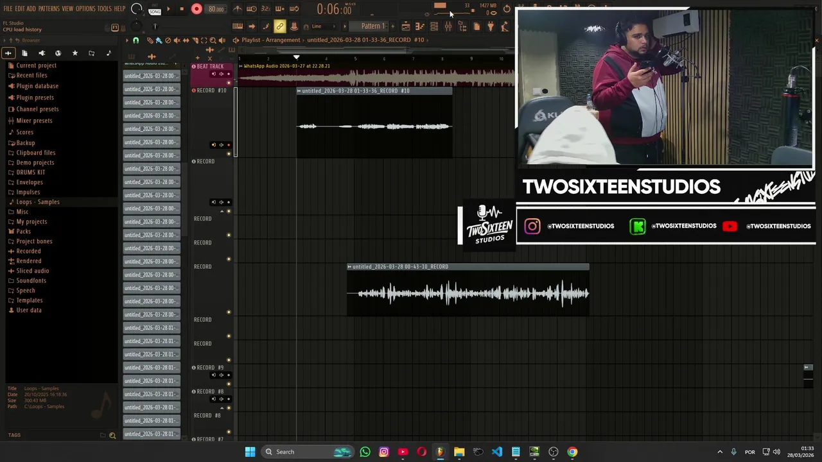Select the playlist Paint brush tool
Viewport: 822px width, 462px height.
coord(159,40)
